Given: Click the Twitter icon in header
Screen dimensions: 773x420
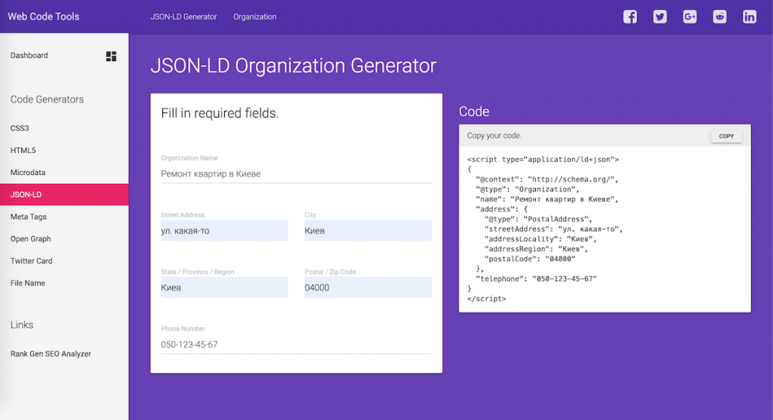Looking at the screenshot, I should point(660,17).
